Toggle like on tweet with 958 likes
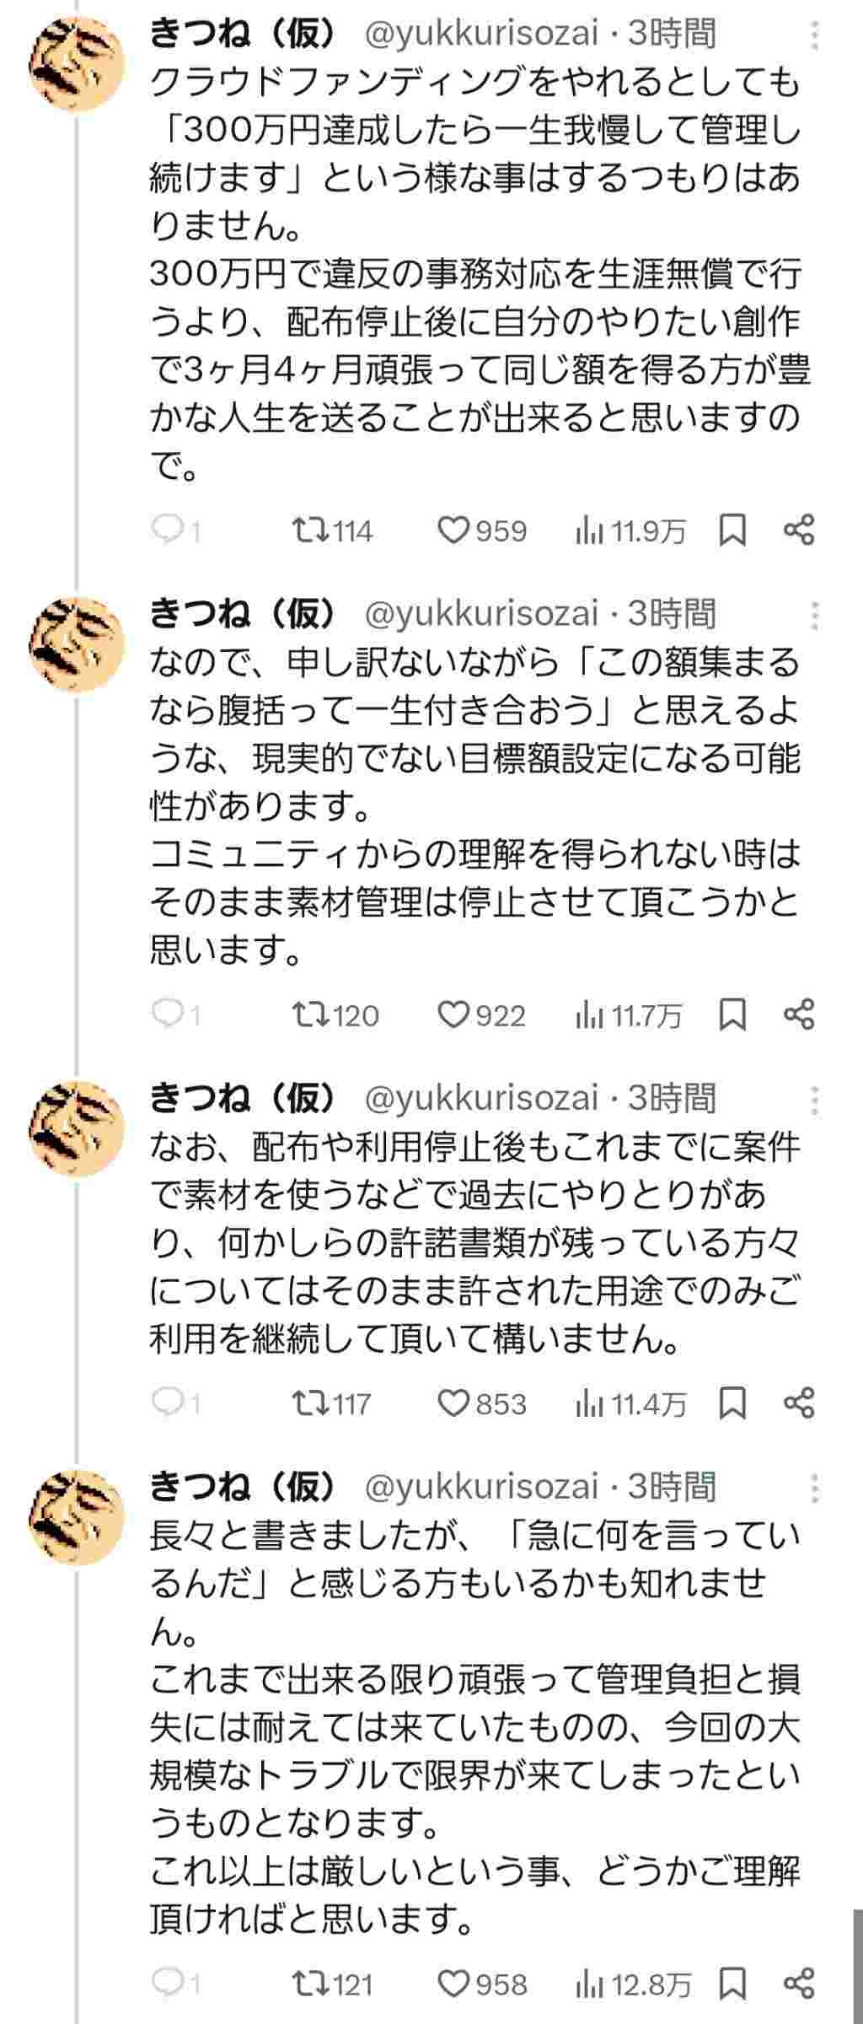Viewport: 863px width, 2024px height. 454,1984
